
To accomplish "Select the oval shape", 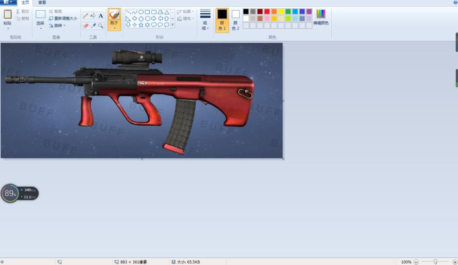I will pos(141,12).
